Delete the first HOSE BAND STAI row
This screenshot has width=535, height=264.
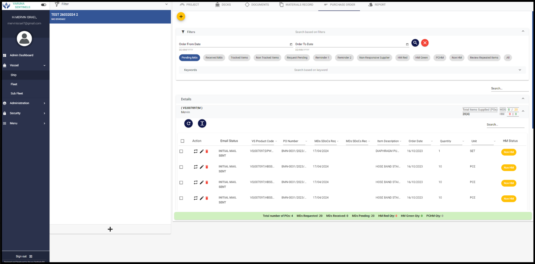(x=207, y=167)
